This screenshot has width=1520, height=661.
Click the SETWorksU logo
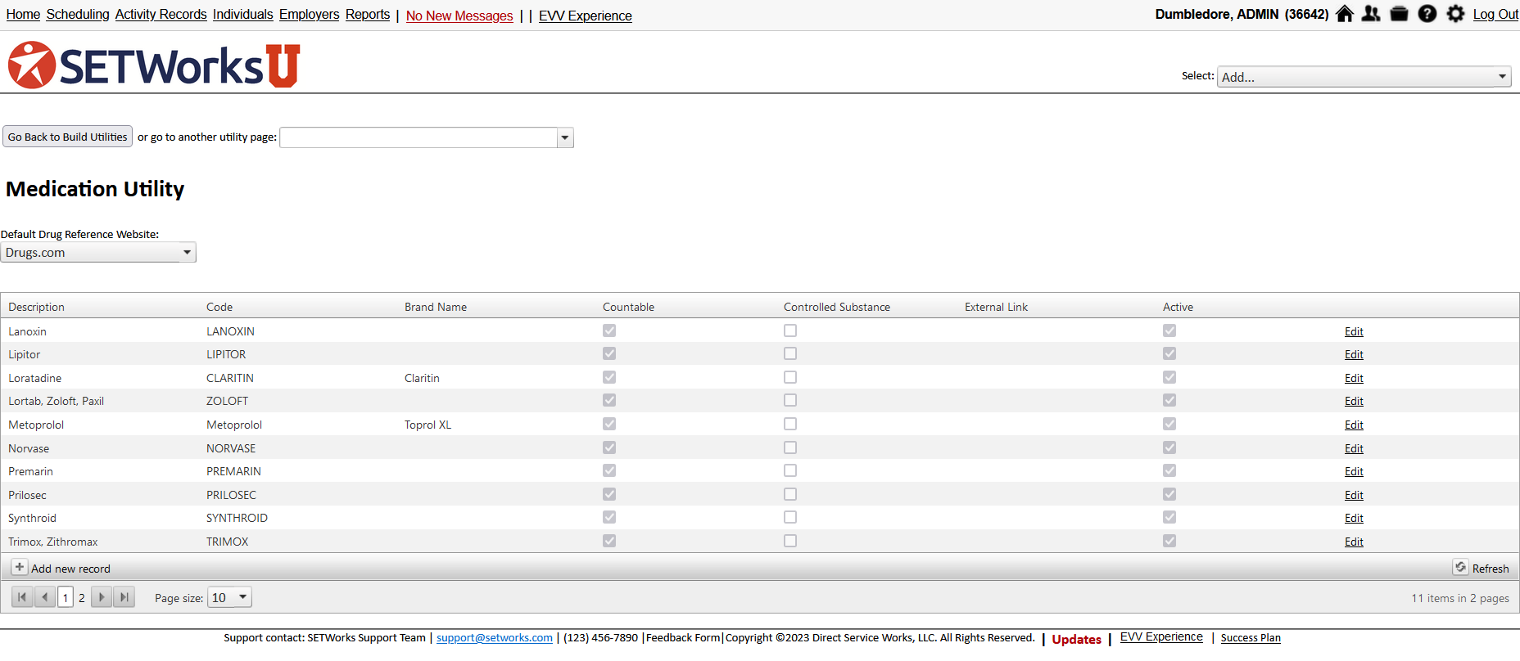click(154, 65)
